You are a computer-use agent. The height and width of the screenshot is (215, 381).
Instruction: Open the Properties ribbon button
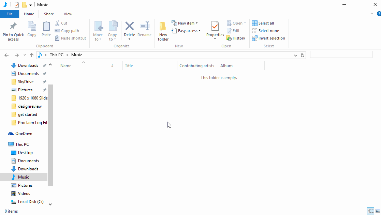(215, 26)
